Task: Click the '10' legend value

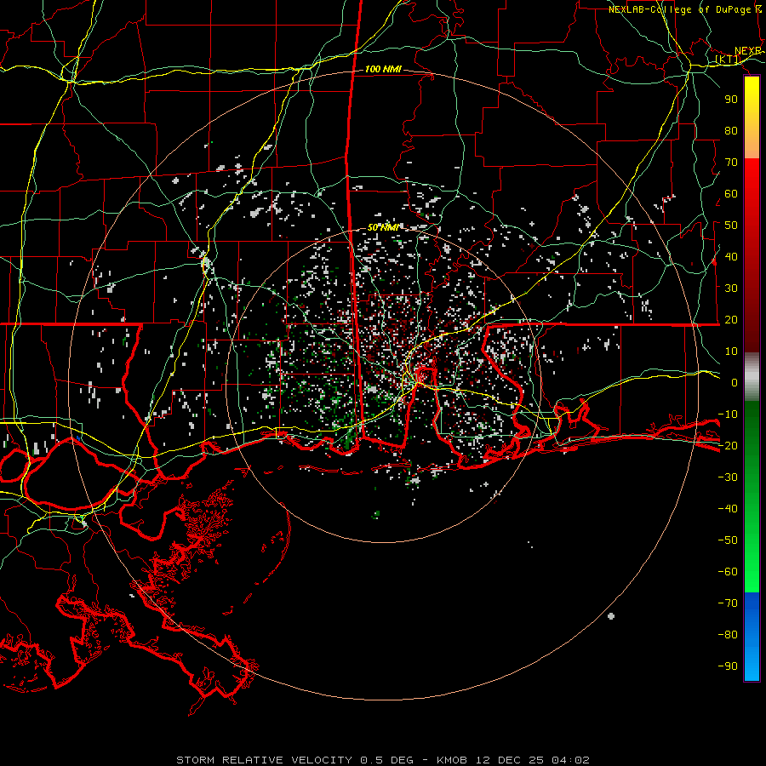Action: pyautogui.click(x=731, y=352)
